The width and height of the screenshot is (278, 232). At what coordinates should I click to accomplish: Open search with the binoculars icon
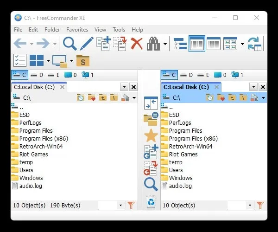153,44
